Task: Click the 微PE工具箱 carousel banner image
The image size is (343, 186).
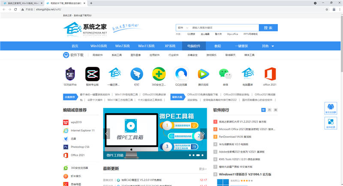Action: (x=155, y=133)
